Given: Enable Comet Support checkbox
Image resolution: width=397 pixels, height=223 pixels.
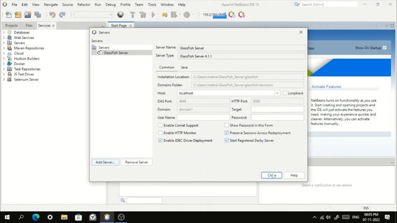Looking at the screenshot, I should (160, 125).
